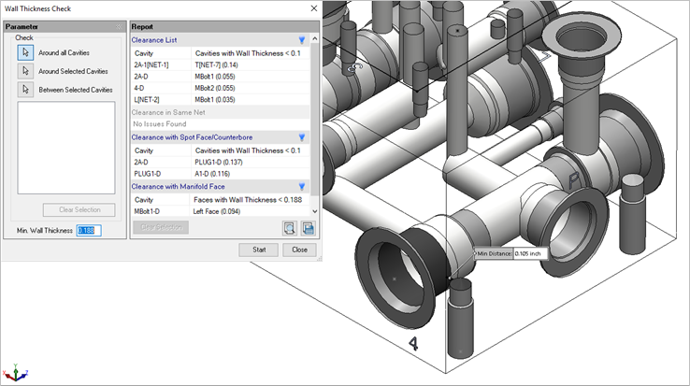
Task: Toggle the Clearance List filter icon
Action: [x=301, y=40]
